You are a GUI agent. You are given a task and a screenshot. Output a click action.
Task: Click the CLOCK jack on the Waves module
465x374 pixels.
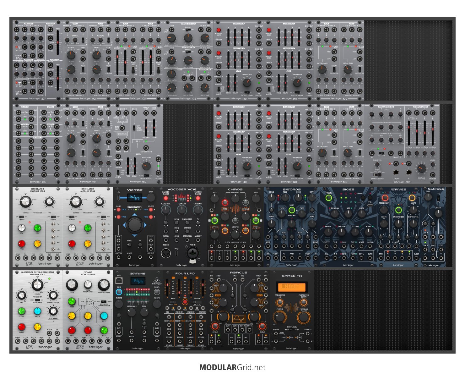pos(416,258)
